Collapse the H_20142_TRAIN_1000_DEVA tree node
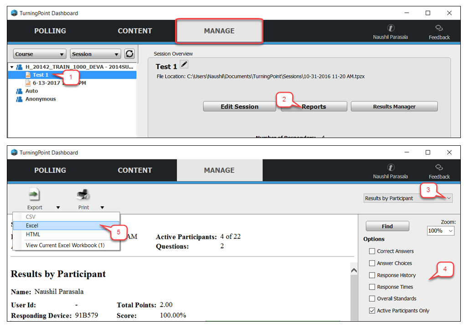464x328 pixels. pos(12,67)
